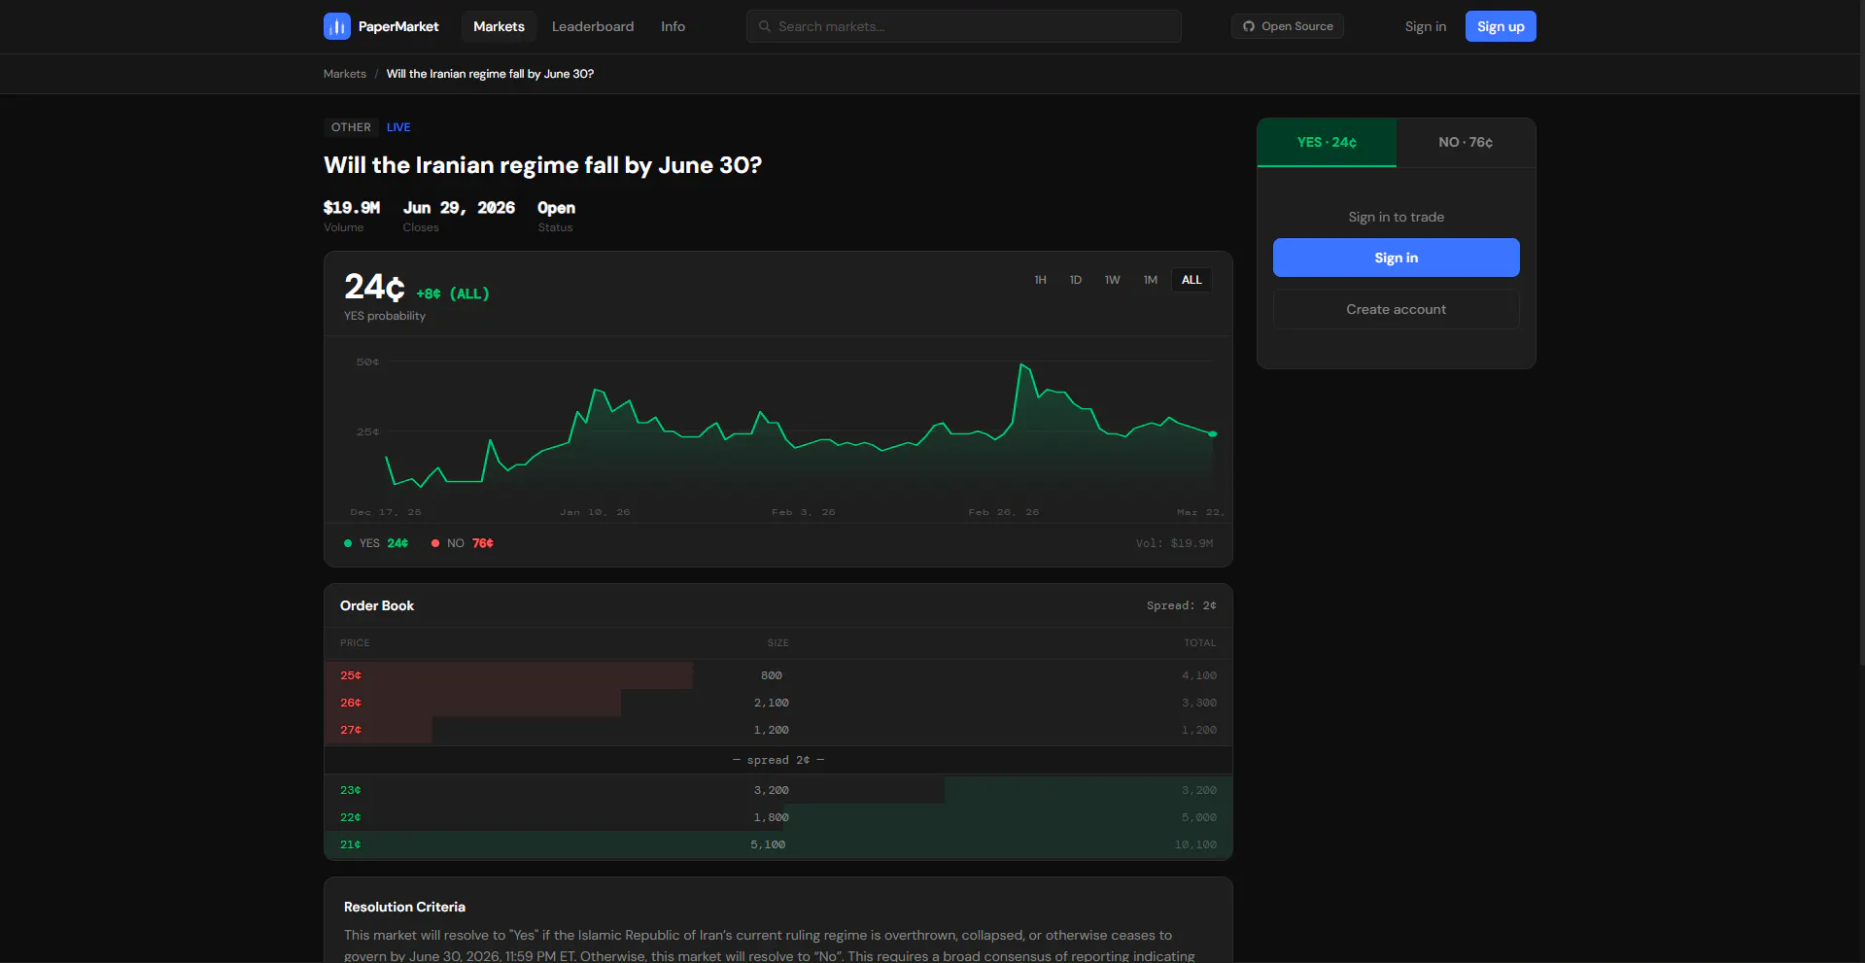
Task: Click the 26¢ ask row price
Action: coord(351,703)
